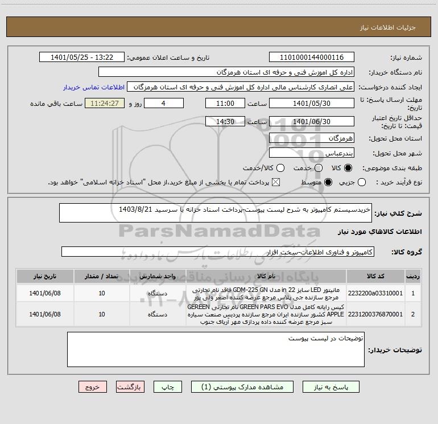Screen dimensions: 438x424
Task: Click the پاسخ به نیاز button
Action: pyautogui.click(x=331, y=387)
